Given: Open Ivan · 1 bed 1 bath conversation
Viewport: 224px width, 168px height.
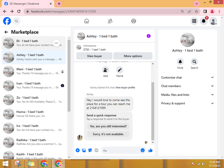Looking at the screenshot, I should (34, 86).
